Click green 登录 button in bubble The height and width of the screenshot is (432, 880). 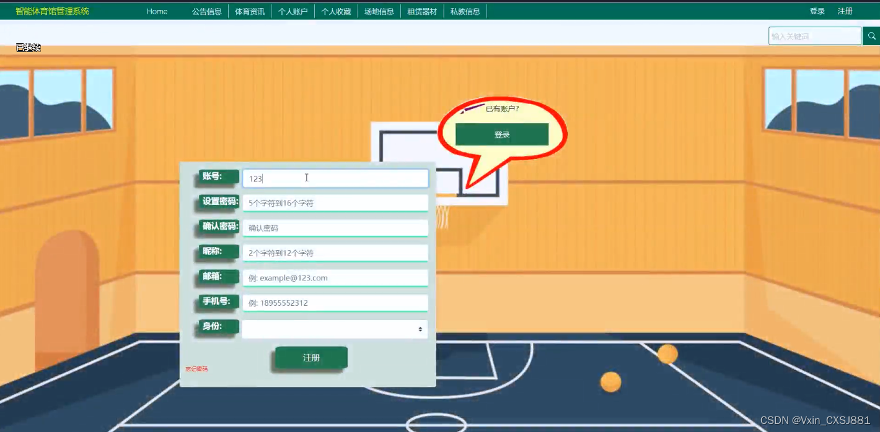point(502,134)
